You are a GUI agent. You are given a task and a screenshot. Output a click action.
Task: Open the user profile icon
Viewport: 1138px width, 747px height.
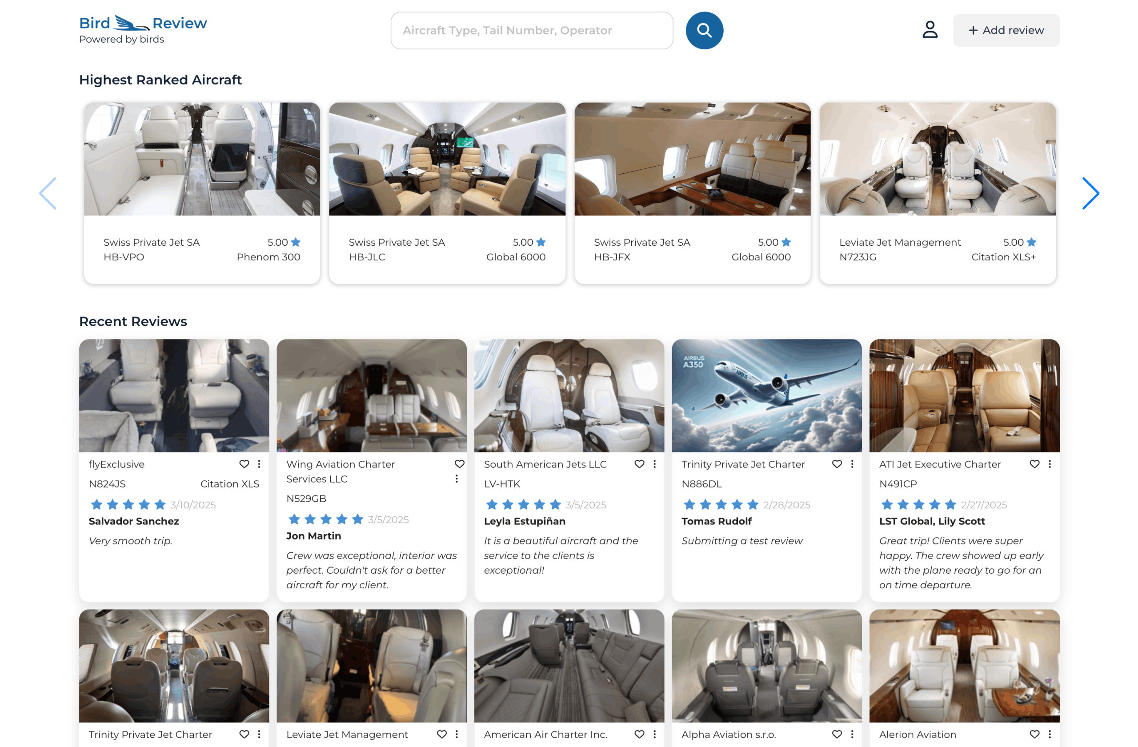930,30
